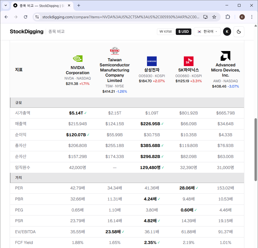Image resolution: width=258 pixels, height=248 pixels.
Task: Click the 지표 column header
Action: click(x=19, y=70)
